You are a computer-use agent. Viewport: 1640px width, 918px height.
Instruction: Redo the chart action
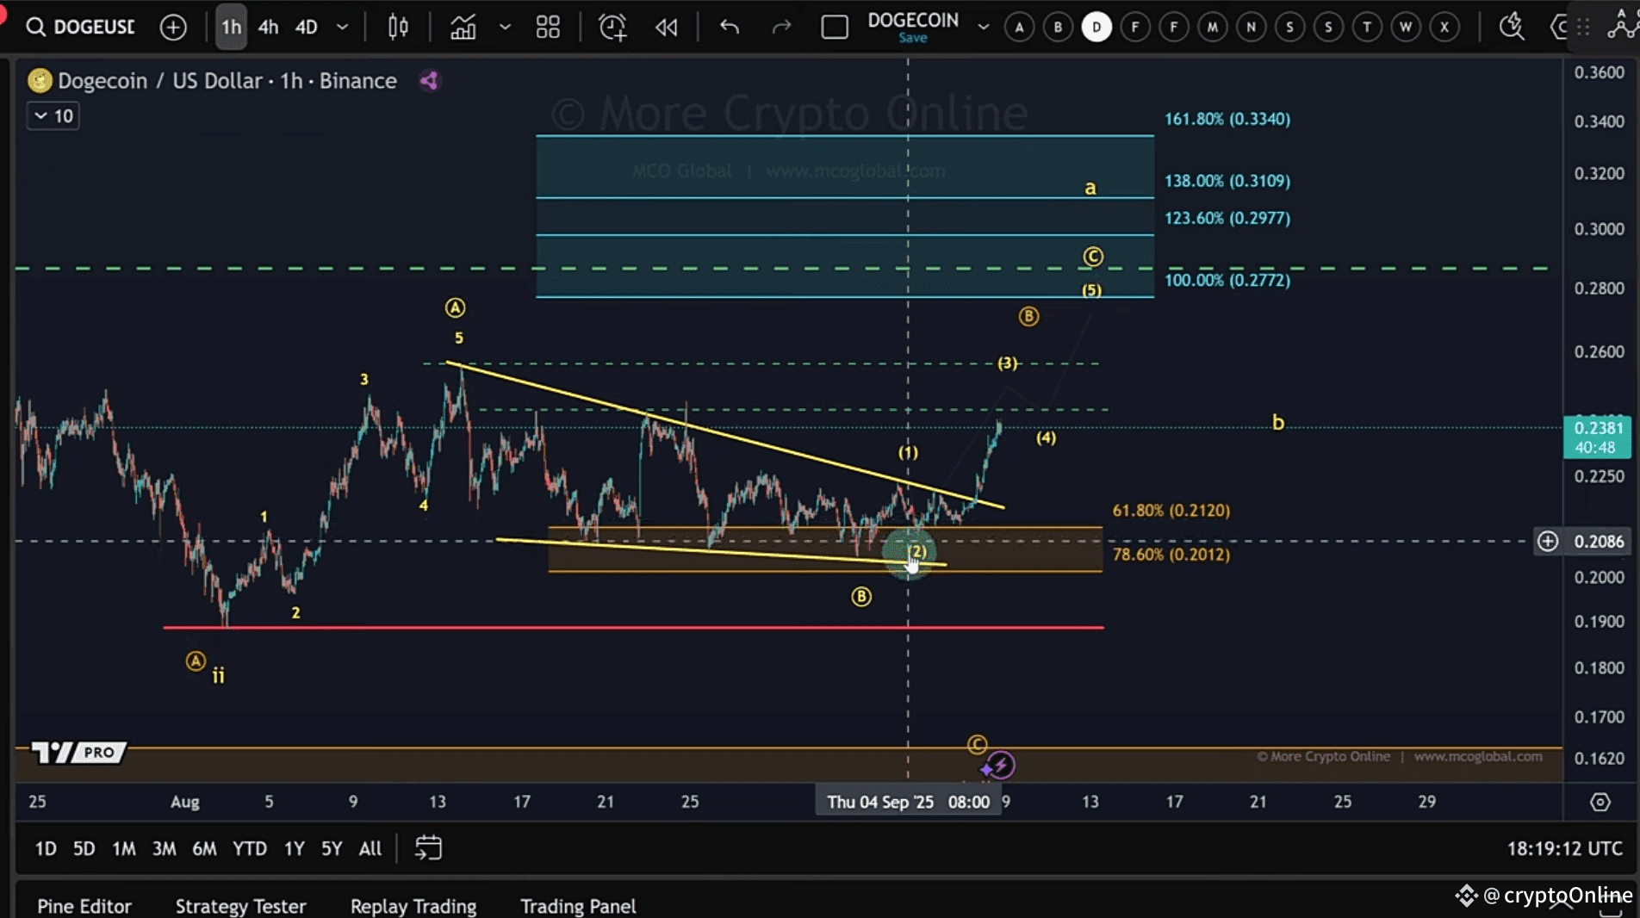(x=781, y=27)
